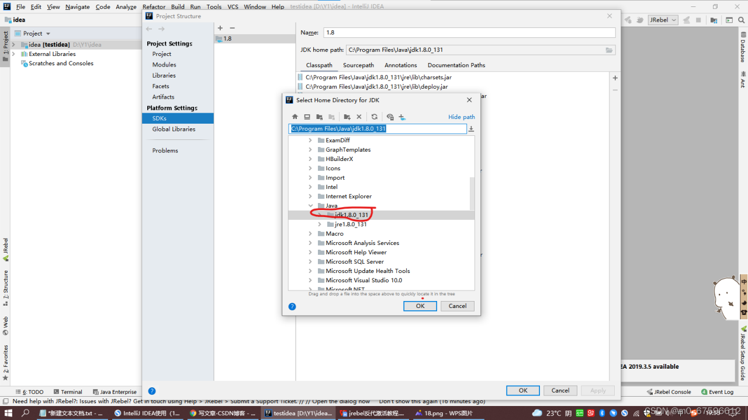Switch to Chrome CSDN taskbar window

click(223, 413)
